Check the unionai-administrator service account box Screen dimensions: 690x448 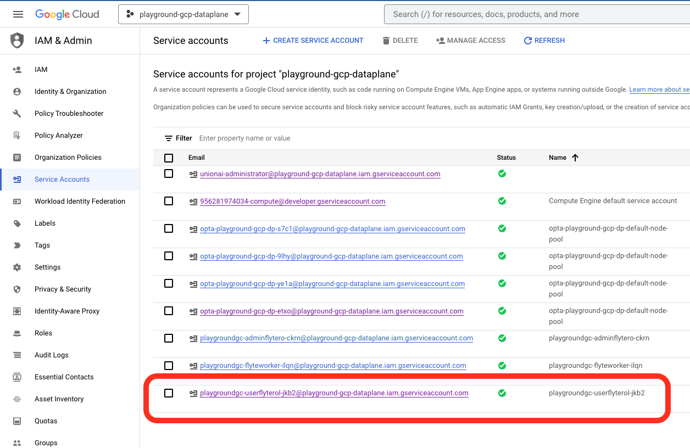pyautogui.click(x=169, y=173)
